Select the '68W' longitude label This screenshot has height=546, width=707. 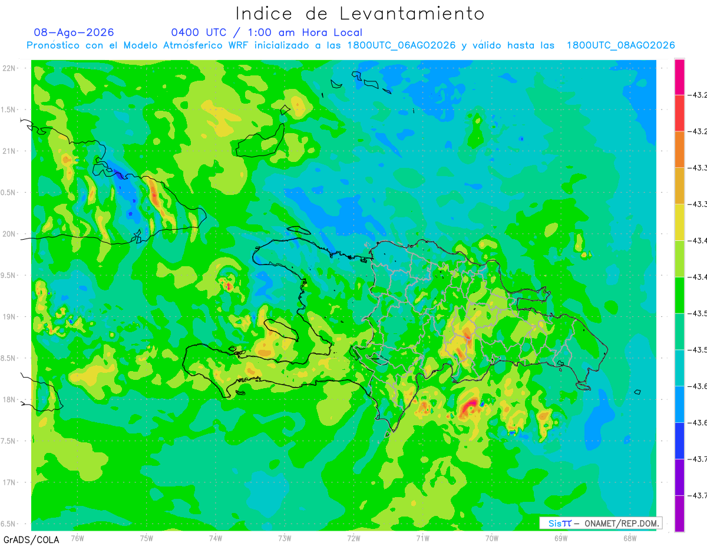(x=630, y=538)
